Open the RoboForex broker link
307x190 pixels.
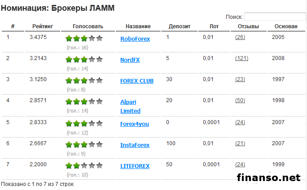(135, 39)
